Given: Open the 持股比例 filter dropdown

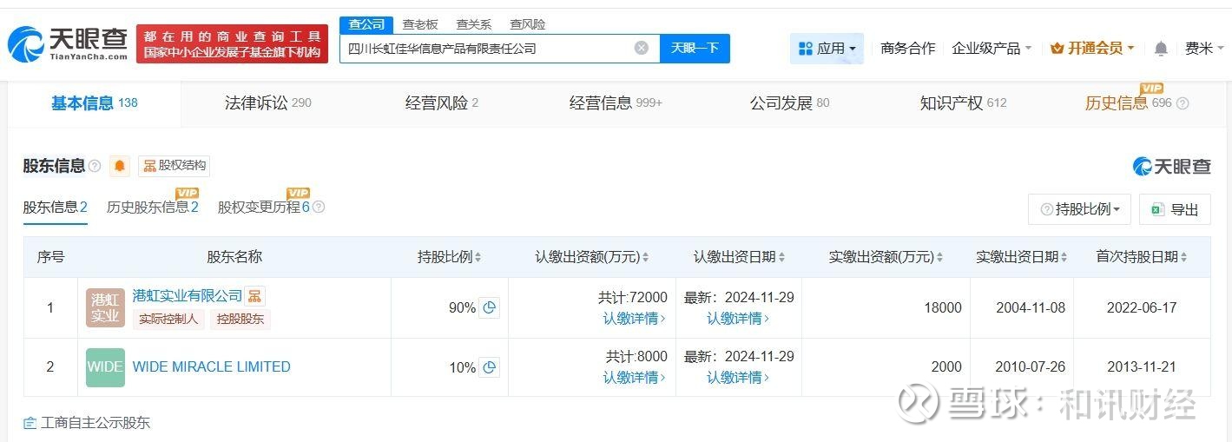Looking at the screenshot, I should (1079, 209).
